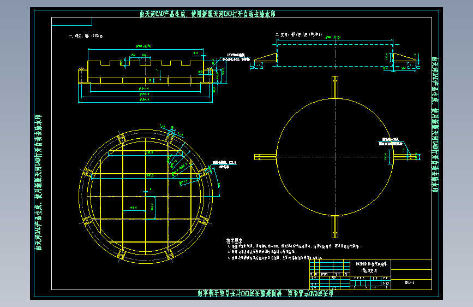Click the 1:12 scale cell in title block
Viewport: 473px width, 307px height.
pos(386,283)
